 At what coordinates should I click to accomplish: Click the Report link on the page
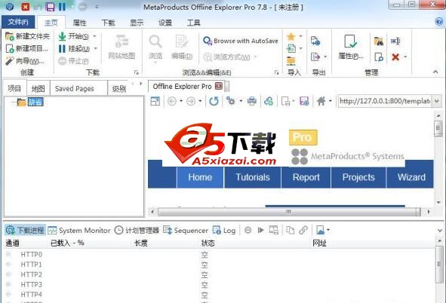(x=306, y=177)
